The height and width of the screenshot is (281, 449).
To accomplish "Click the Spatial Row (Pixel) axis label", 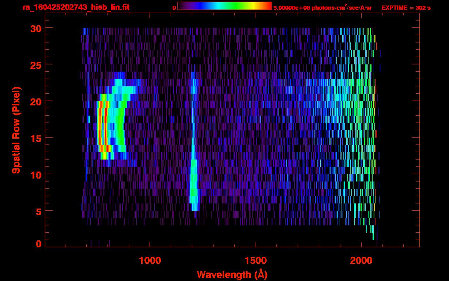I will coord(16,130).
